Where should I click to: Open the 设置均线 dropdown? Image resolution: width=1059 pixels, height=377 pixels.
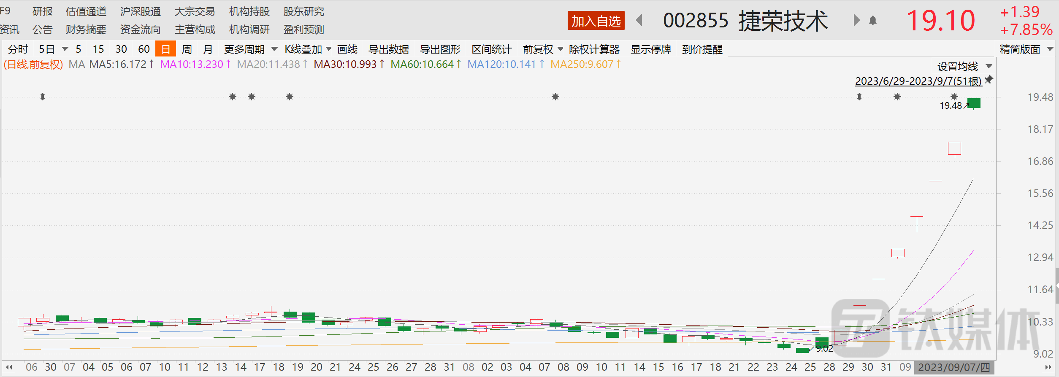click(964, 67)
